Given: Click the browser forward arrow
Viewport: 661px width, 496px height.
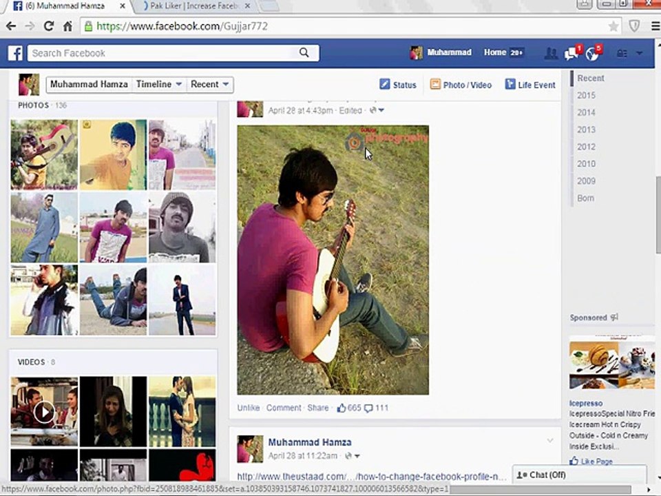Looking at the screenshot, I should (x=30, y=26).
